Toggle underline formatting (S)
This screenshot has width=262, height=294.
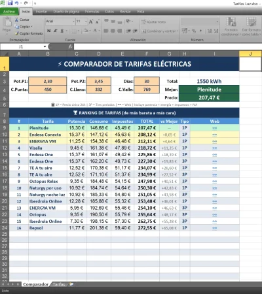[62, 31]
